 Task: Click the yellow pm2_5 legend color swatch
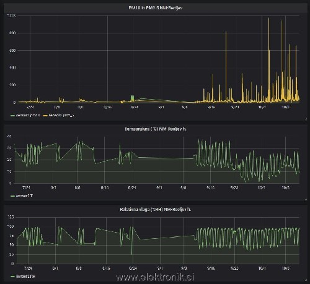tap(45, 116)
